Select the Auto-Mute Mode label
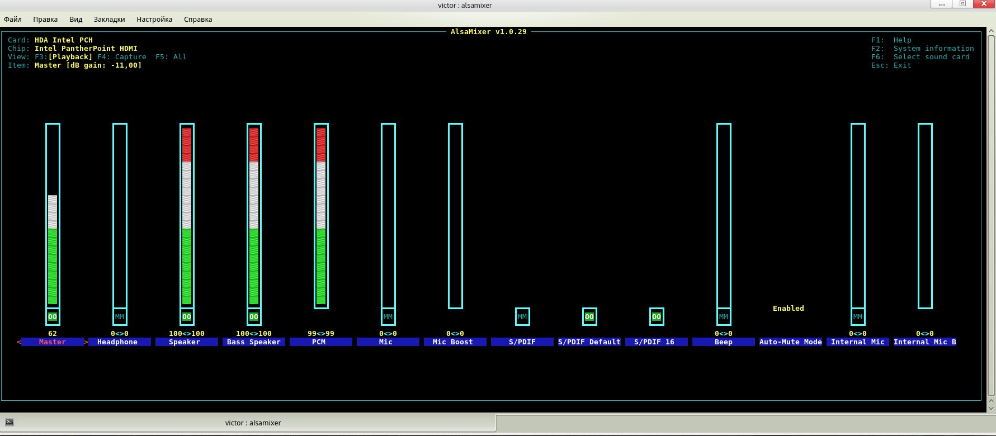This screenshot has width=996, height=436. coord(791,342)
